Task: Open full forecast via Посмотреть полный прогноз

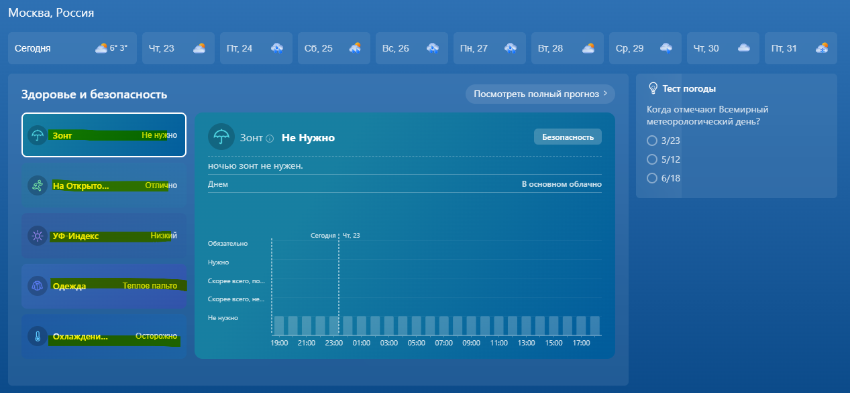Action: (x=540, y=94)
